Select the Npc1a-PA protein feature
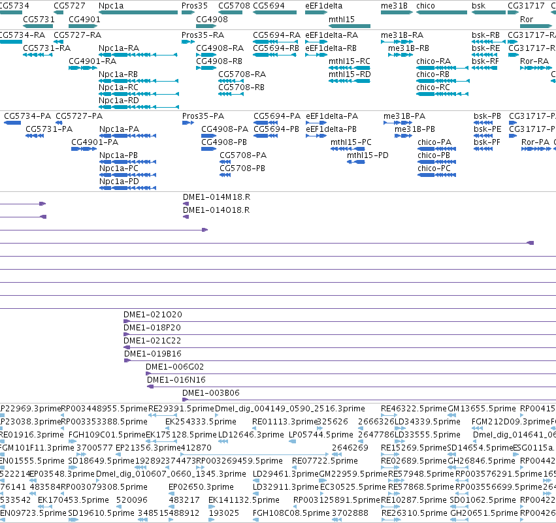The width and height of the screenshot is (556, 523). tap(127, 136)
